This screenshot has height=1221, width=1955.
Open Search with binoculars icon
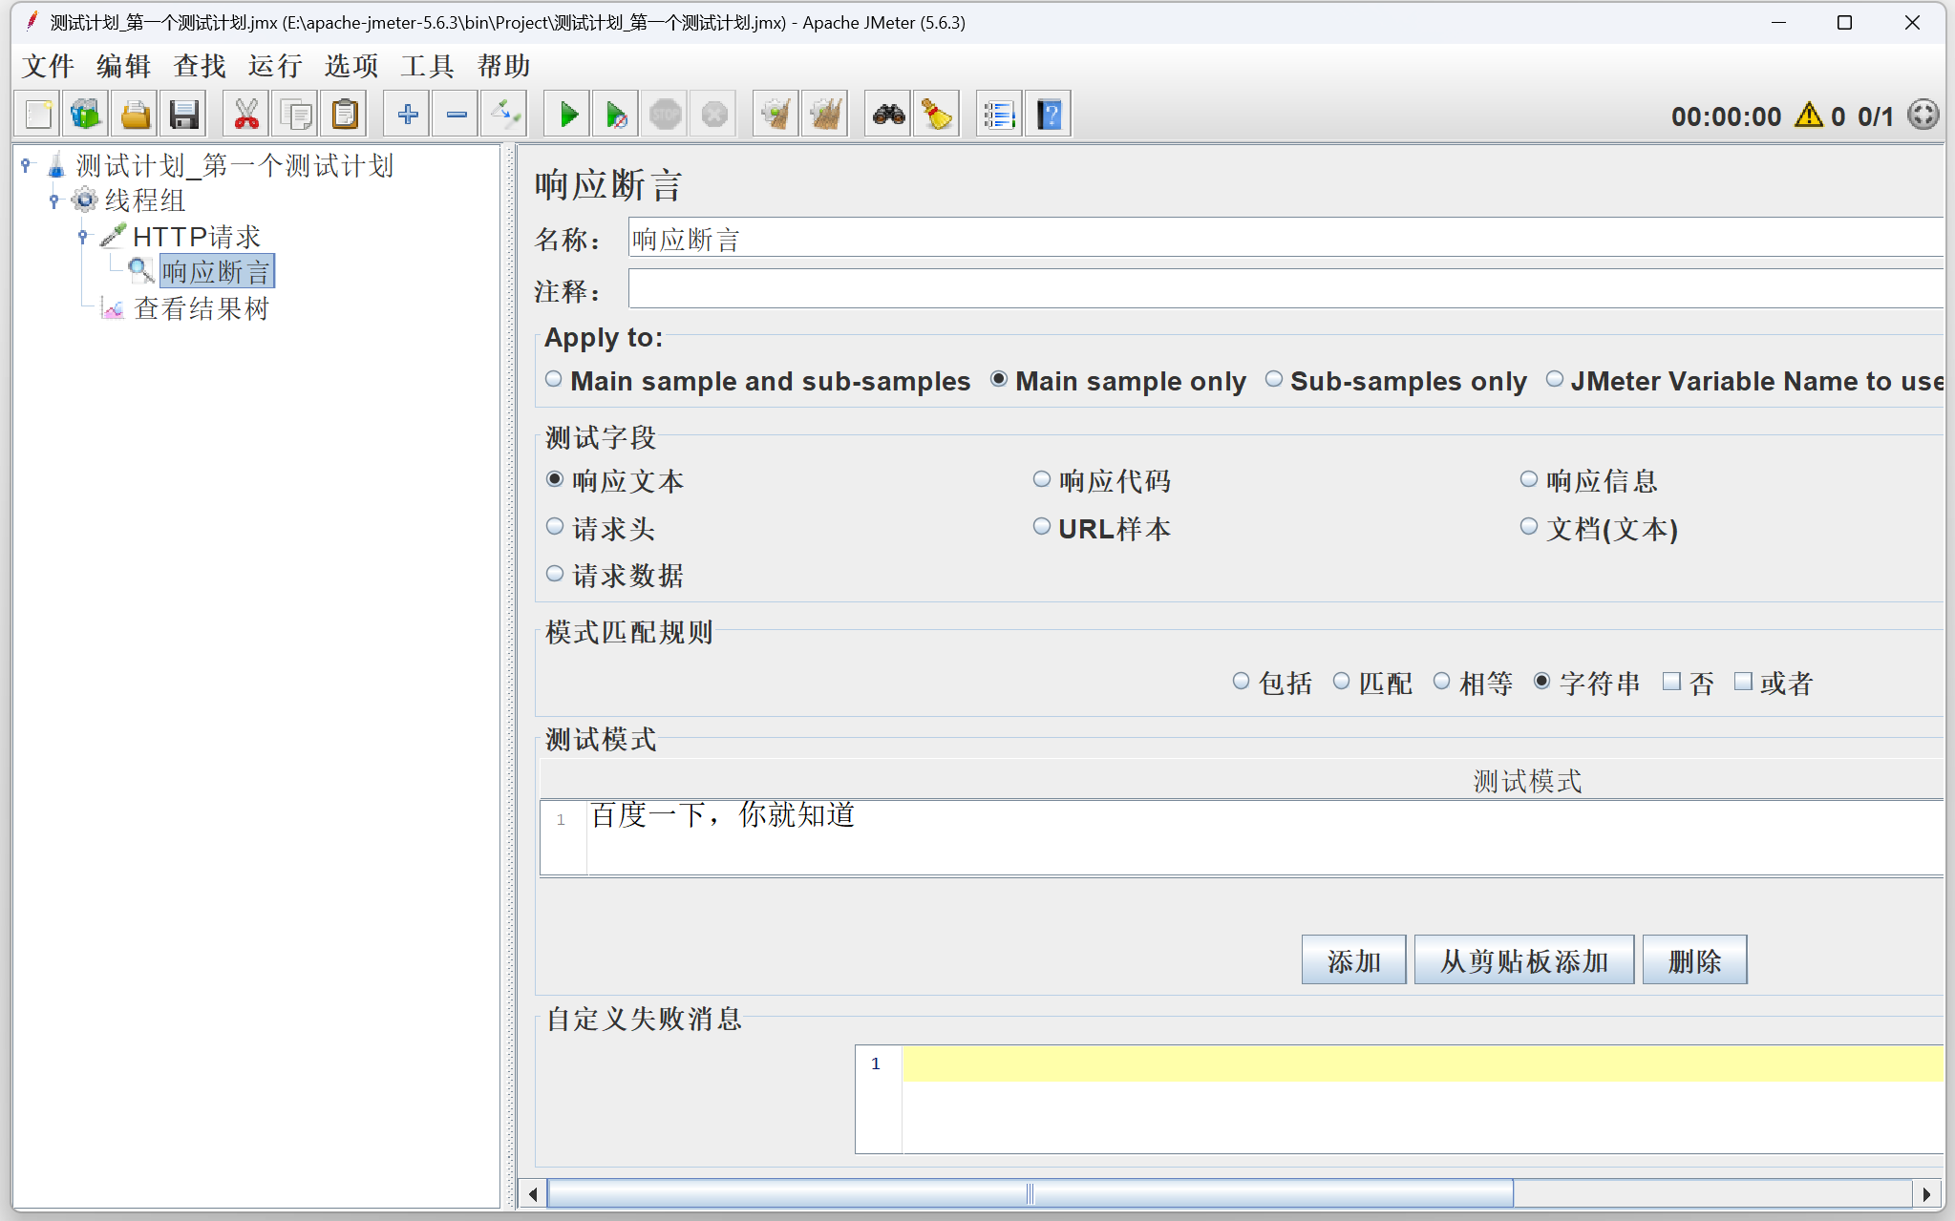click(889, 115)
